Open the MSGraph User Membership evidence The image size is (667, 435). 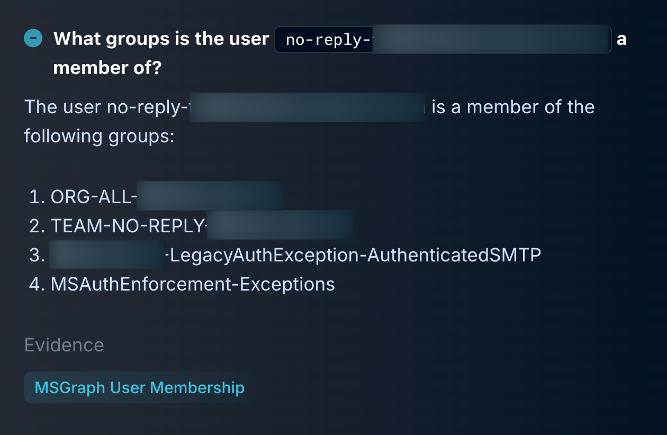[x=139, y=387]
